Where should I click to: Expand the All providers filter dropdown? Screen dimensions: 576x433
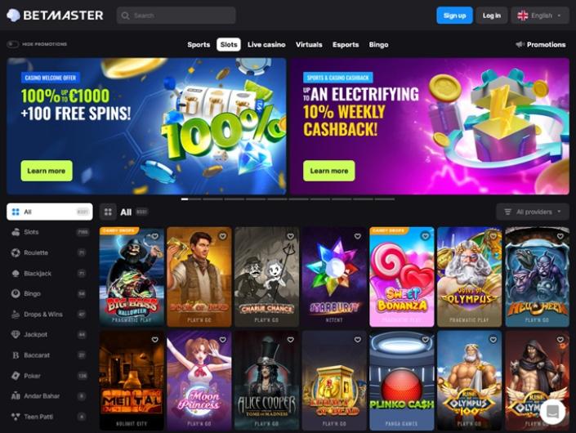(x=533, y=212)
